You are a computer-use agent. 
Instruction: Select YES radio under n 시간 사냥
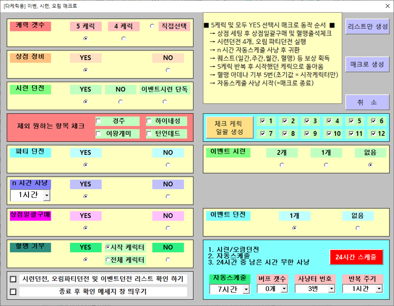86,196
